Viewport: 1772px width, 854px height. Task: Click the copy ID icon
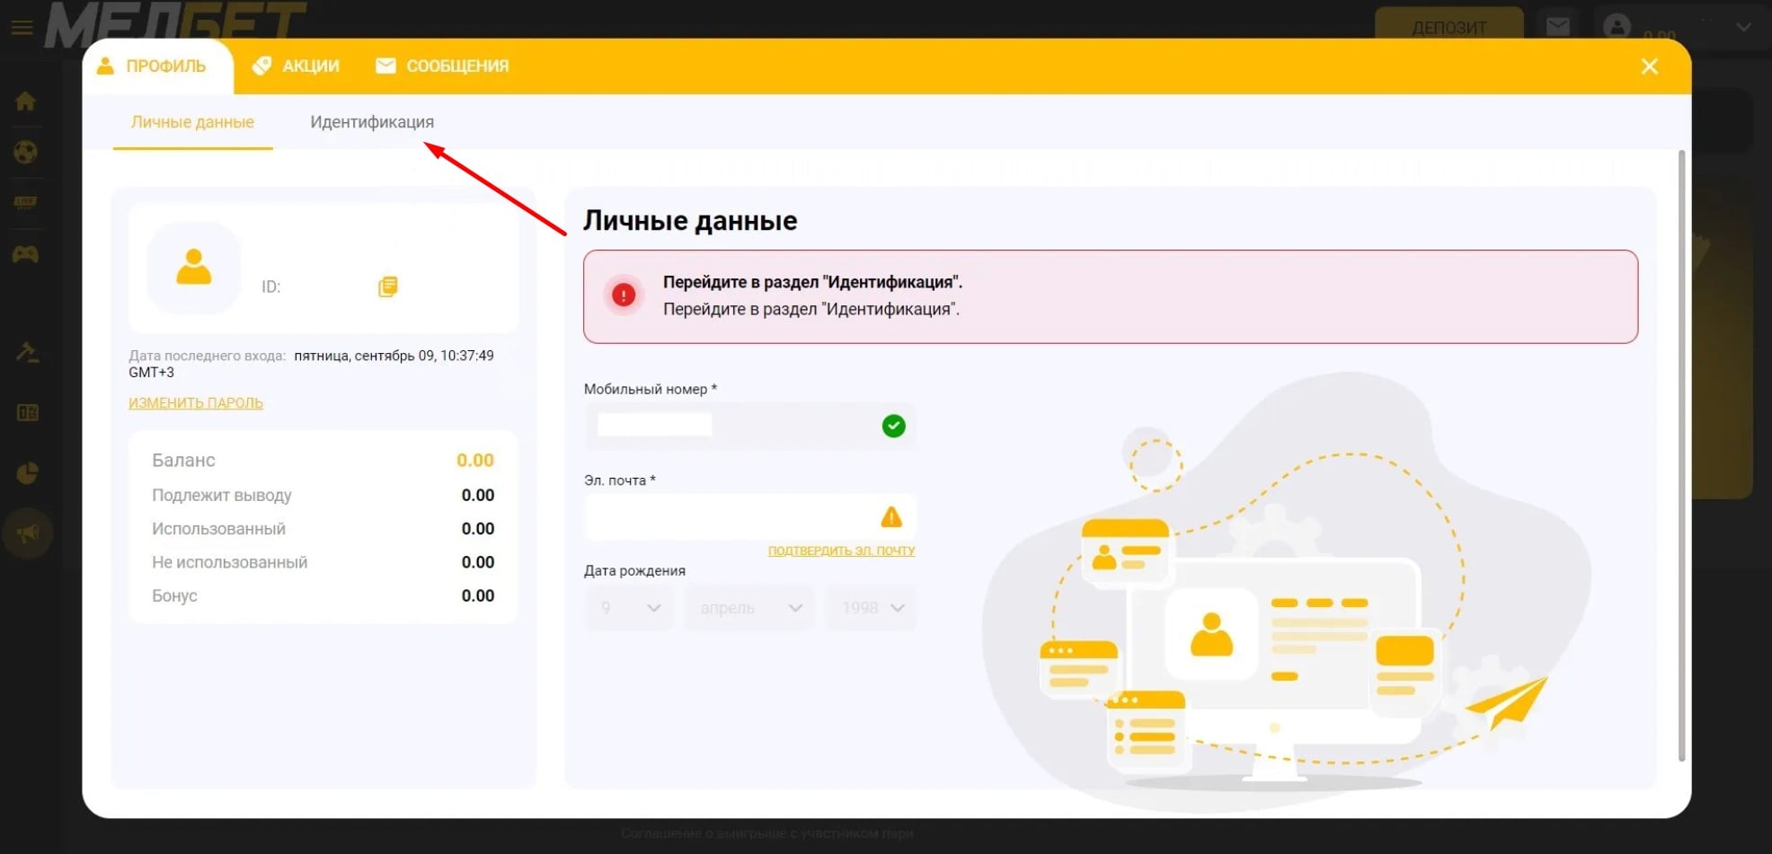(387, 286)
